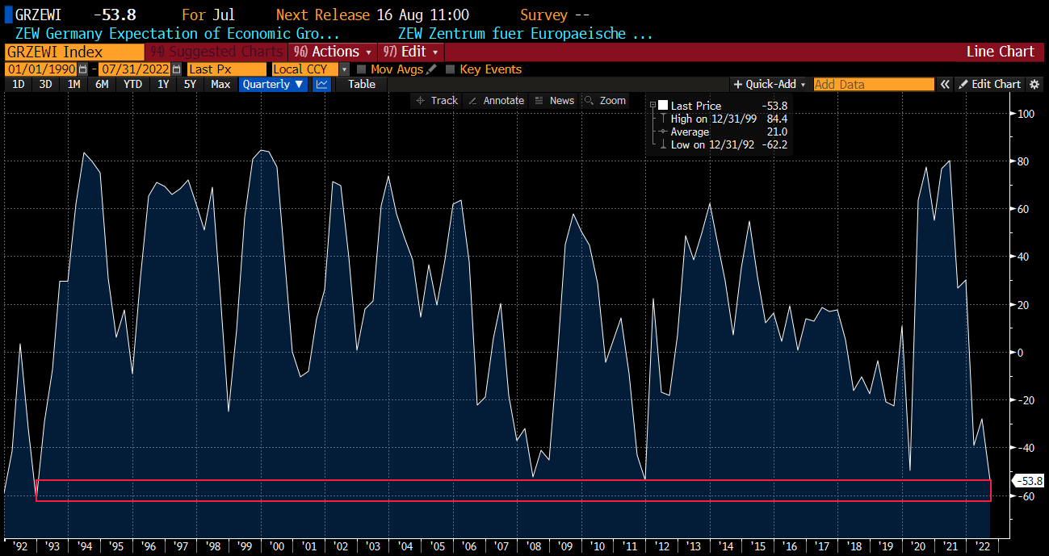Activate the Zoom magnifier tool
Viewport: 1049px width, 556px height.
click(605, 101)
